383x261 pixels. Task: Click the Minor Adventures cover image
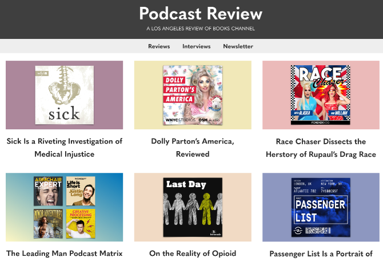pos(48,224)
